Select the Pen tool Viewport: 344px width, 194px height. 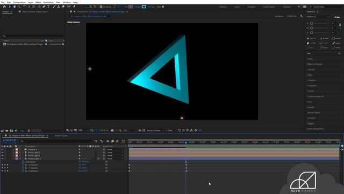44,7
